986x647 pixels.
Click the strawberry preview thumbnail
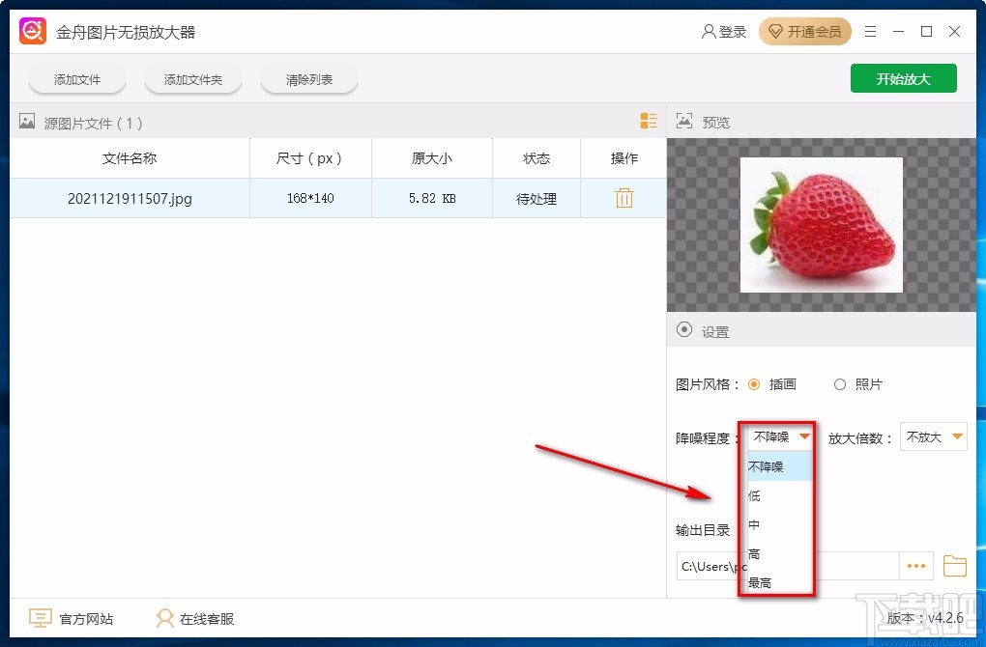pos(821,224)
